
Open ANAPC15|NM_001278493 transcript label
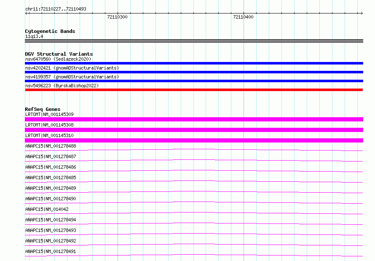(x=51, y=230)
